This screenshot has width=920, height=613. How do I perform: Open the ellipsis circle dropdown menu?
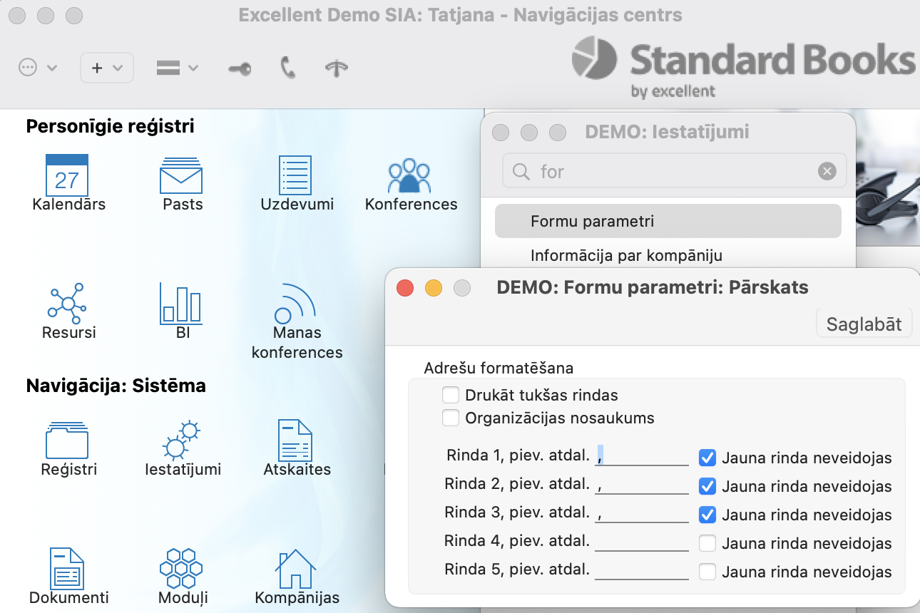coord(37,68)
